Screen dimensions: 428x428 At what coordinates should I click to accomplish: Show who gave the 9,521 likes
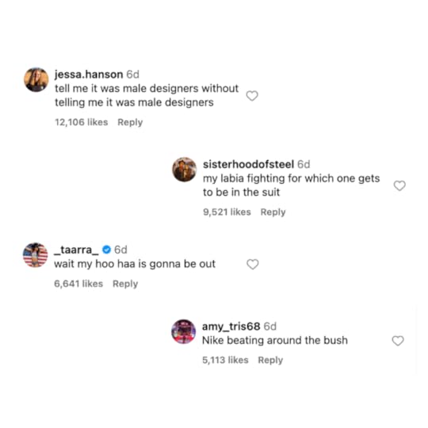(x=227, y=212)
